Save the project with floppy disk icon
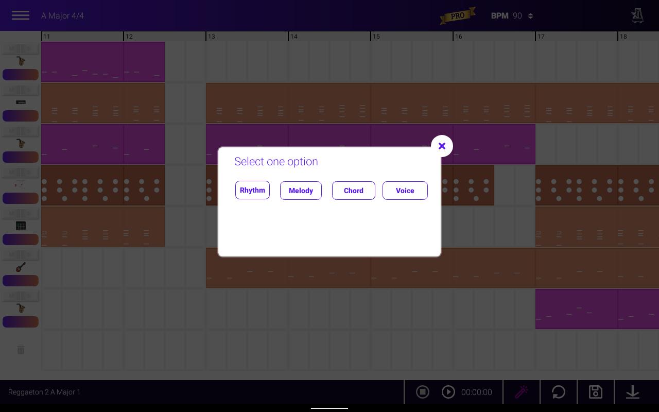The height and width of the screenshot is (412, 659). [x=596, y=392]
